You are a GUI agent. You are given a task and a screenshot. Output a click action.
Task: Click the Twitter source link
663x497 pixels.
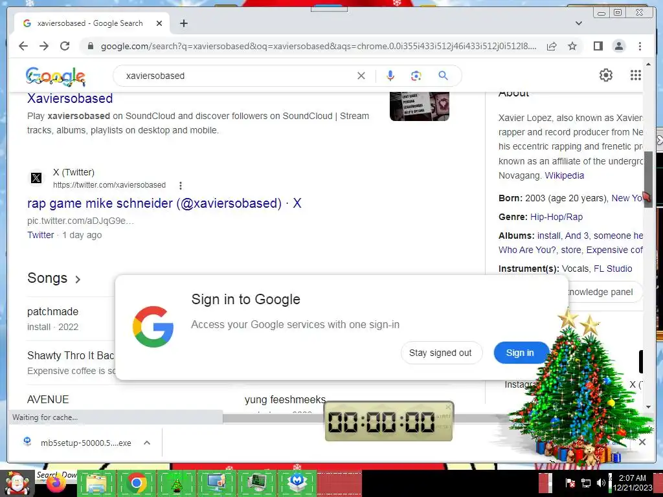(x=41, y=235)
